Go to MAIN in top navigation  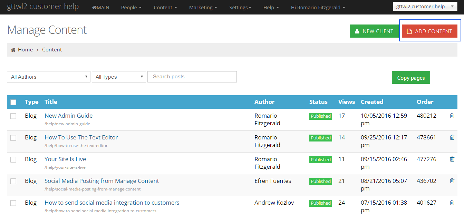click(100, 8)
